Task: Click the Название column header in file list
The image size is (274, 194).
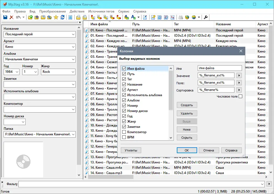Action: point(235,24)
